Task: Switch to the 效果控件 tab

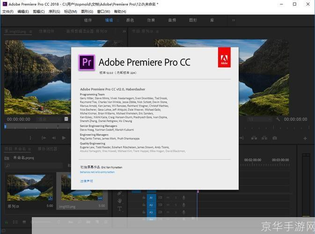Action: tap(46, 31)
